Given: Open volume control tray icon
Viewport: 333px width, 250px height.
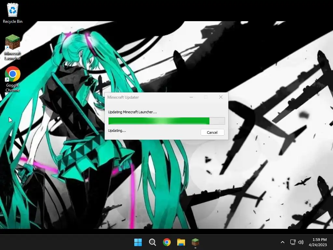Looking at the screenshot, I should 301,242.
